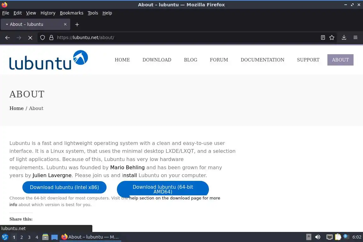The height and width of the screenshot is (242, 363).
Task: Click the lubuntu logo
Action: coord(49,60)
